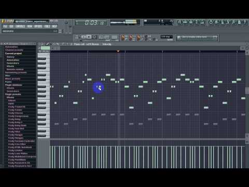Click the stop button in transport panel
This screenshot has width=249, height=187.
click(89, 37)
